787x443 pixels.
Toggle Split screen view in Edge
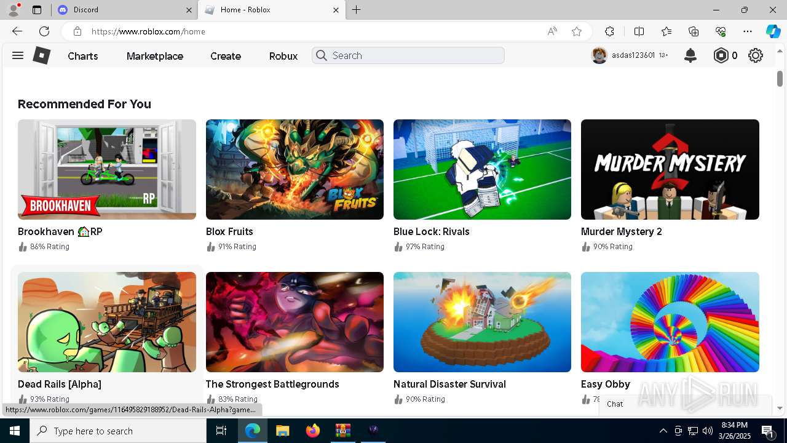tap(639, 31)
